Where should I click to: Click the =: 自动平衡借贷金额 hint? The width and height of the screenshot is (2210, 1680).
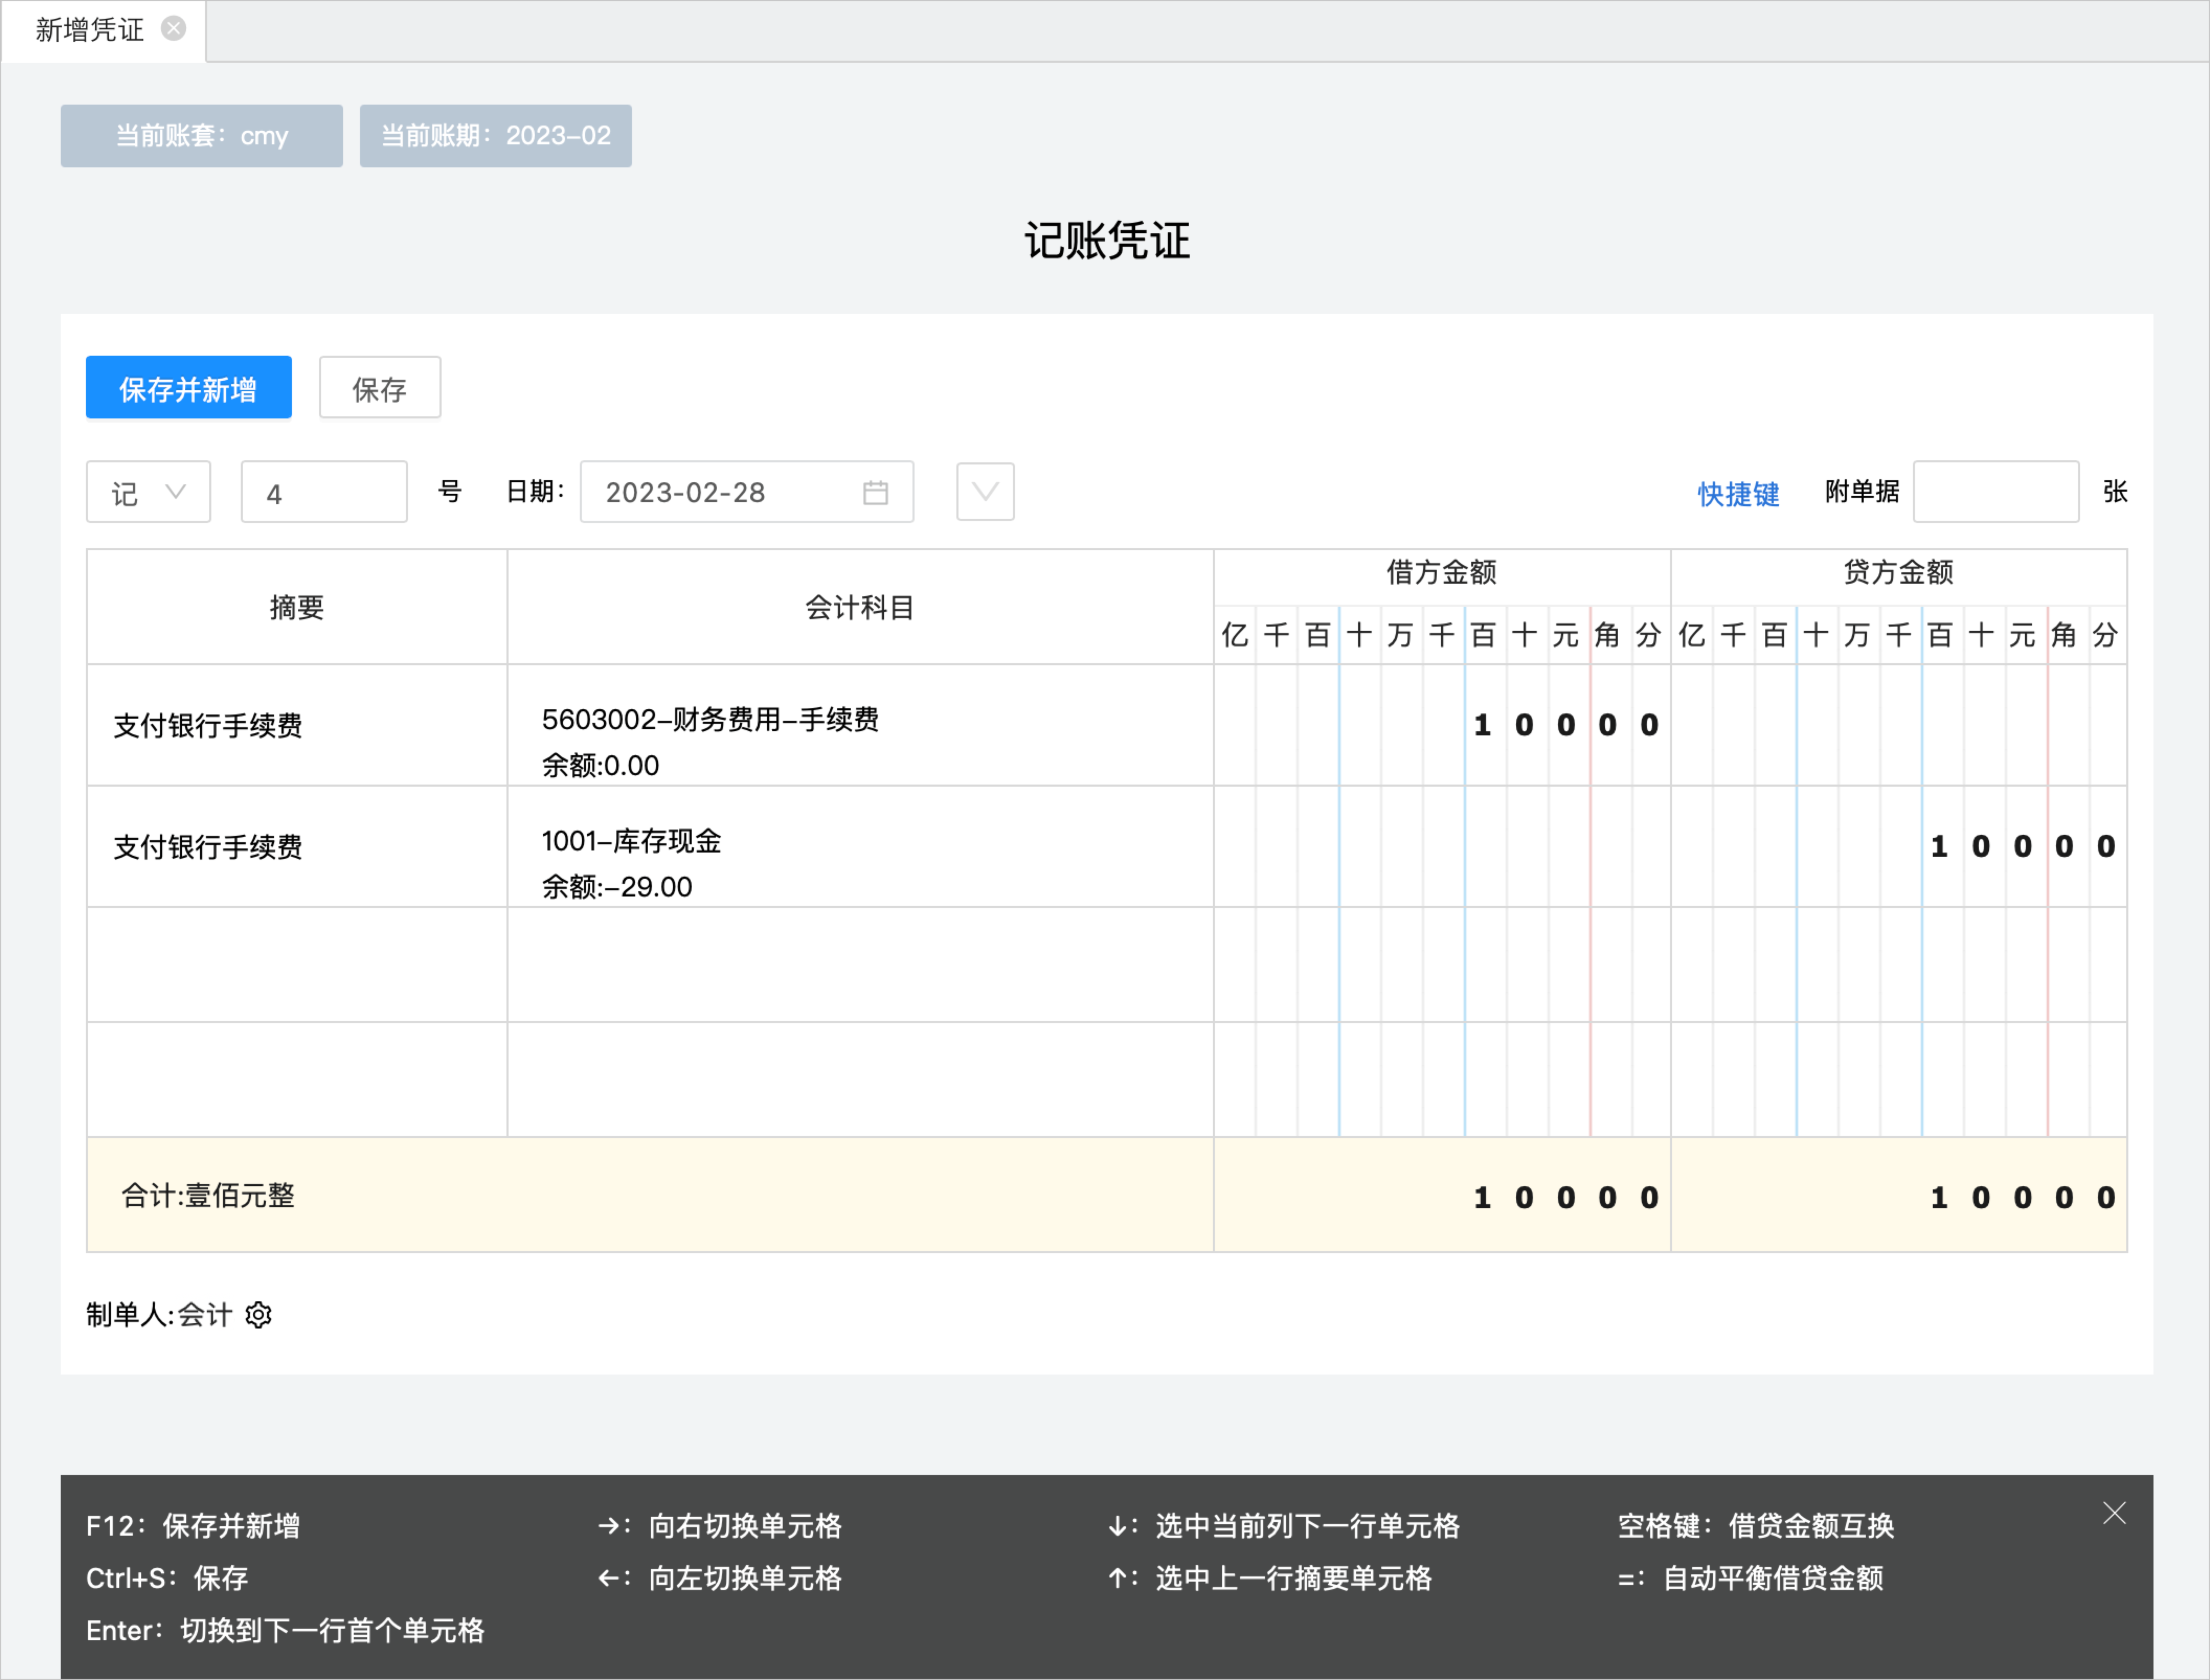1751,1579
